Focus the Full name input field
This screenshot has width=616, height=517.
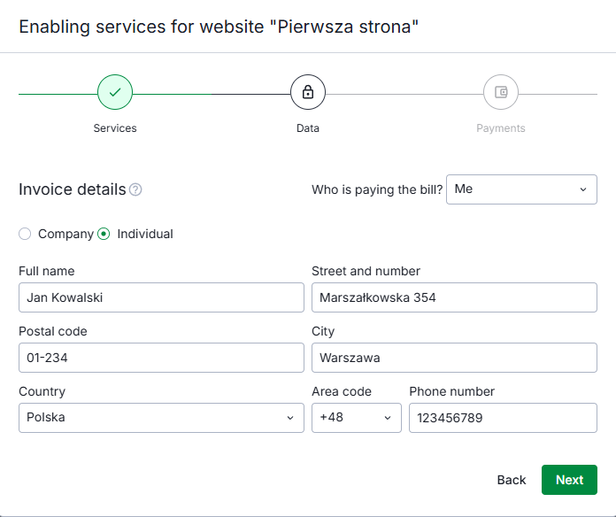click(161, 297)
